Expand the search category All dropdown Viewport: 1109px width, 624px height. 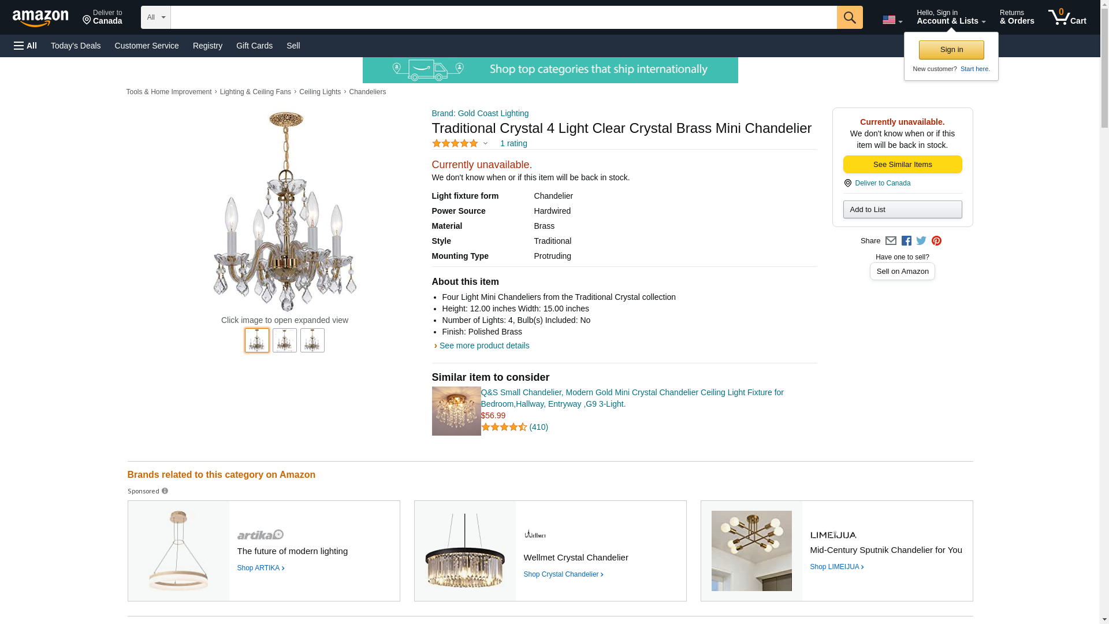[155, 17]
